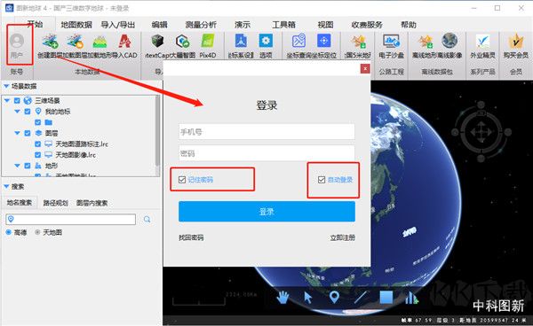Click the 手机号 input field

266,131
